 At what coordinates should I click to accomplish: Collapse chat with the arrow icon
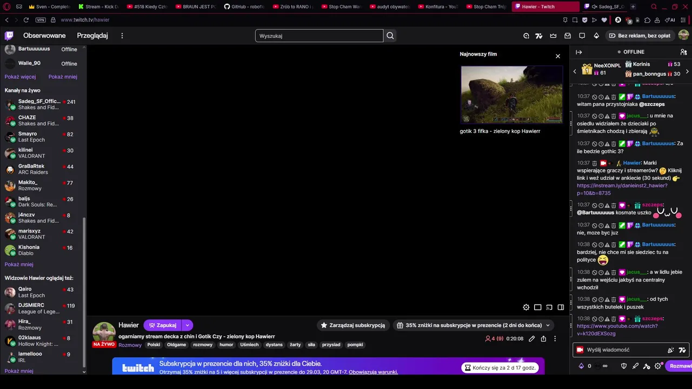pyautogui.click(x=578, y=52)
